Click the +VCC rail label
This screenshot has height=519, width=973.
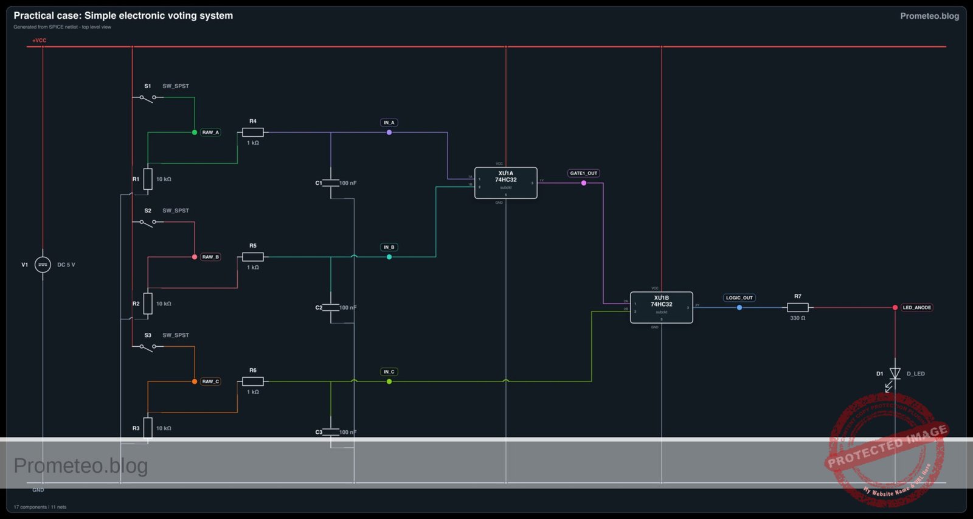(39, 40)
